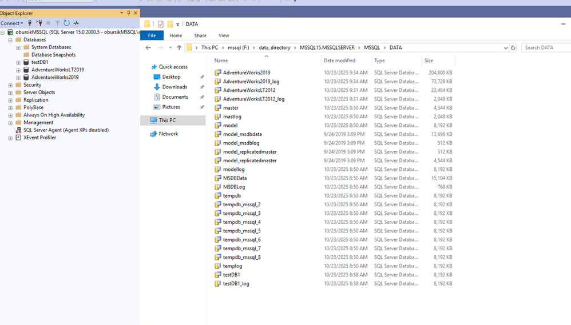
Task: Click the Back arrow in File Explorer
Action: pos(148,48)
